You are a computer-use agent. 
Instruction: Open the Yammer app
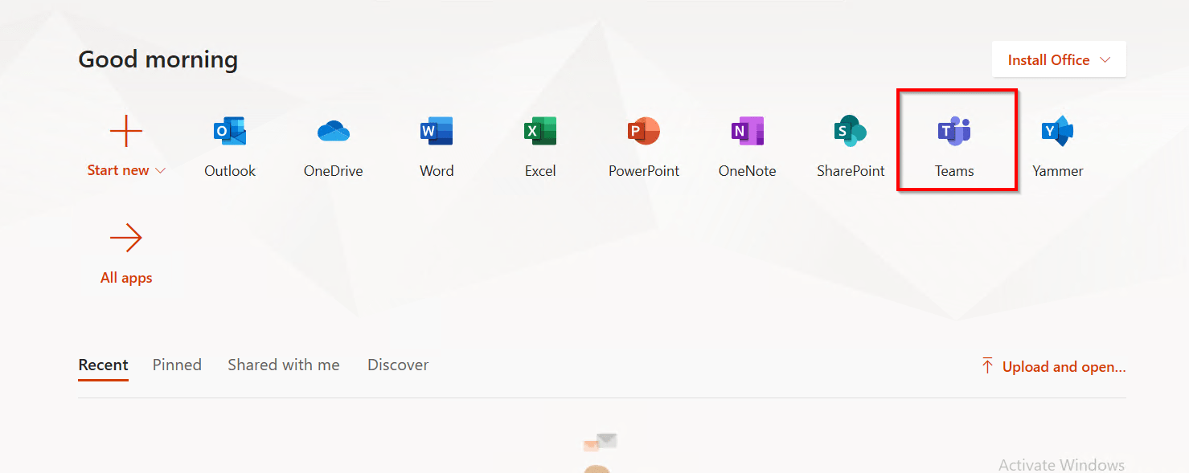pyautogui.click(x=1057, y=132)
